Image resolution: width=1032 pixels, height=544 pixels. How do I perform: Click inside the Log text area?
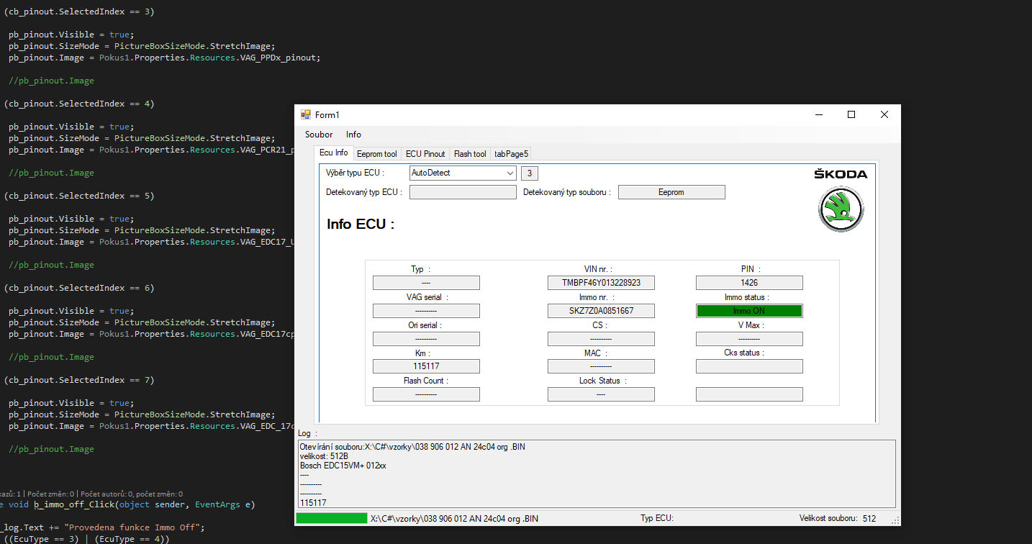[x=597, y=473]
